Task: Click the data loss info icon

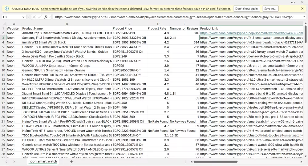Action: tap(7, 9)
